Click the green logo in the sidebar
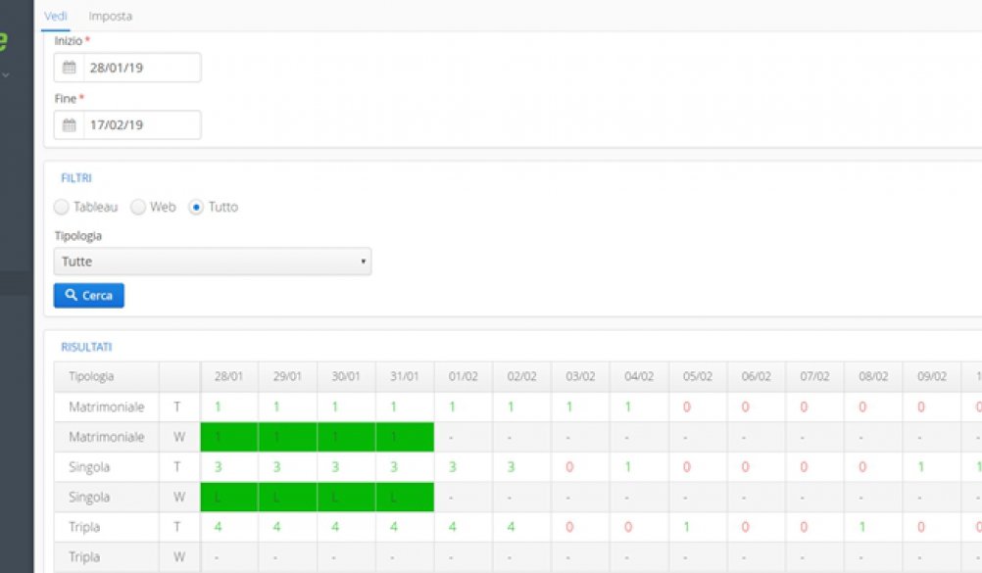The image size is (982, 573). point(4,41)
